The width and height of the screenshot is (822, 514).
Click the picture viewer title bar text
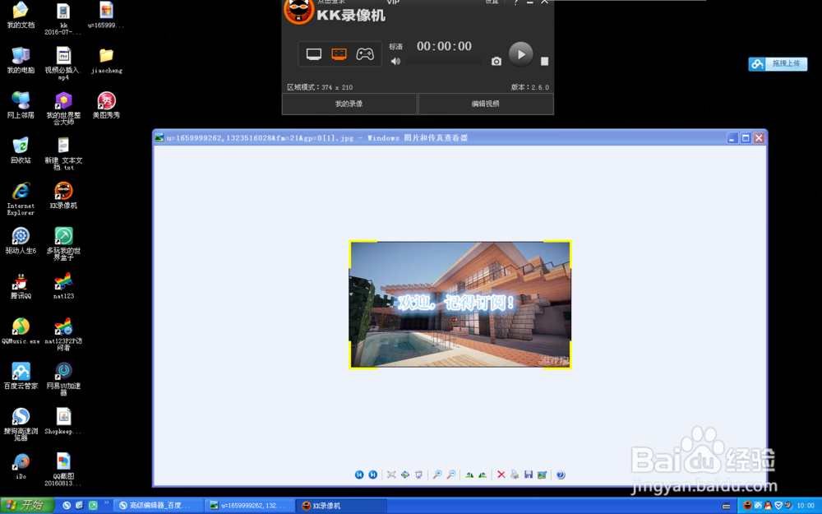tap(317, 138)
